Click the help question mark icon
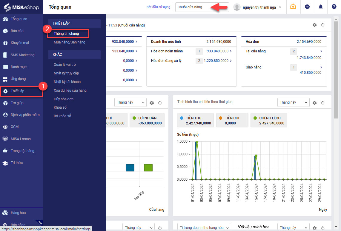 [x=334, y=7]
